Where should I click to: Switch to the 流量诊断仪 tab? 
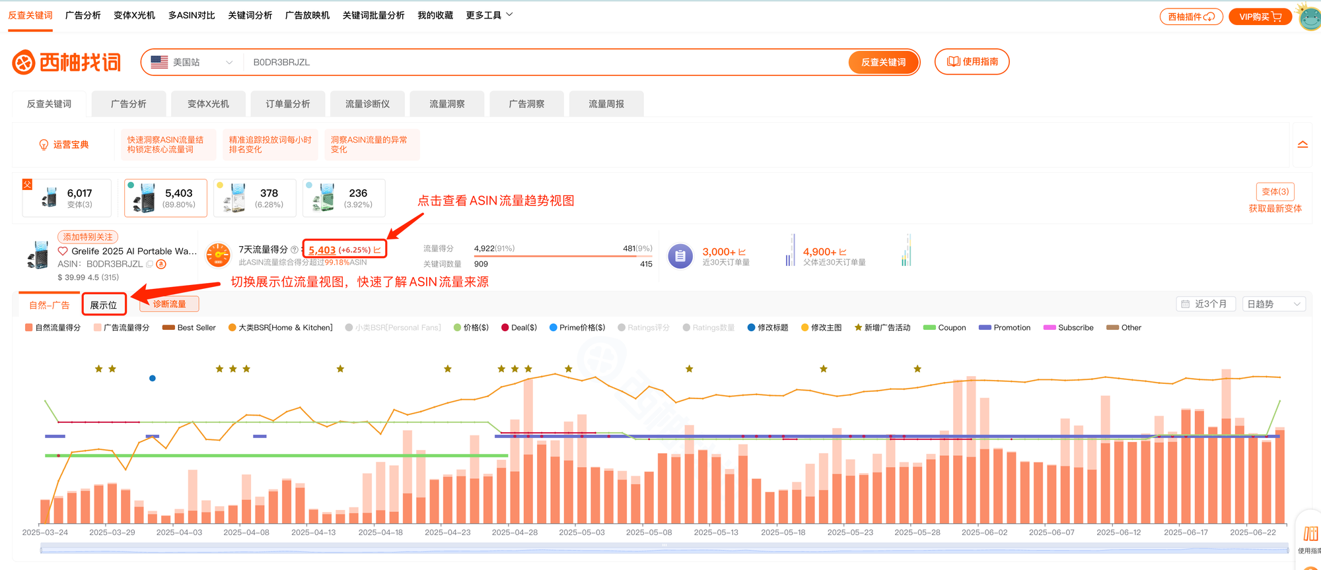(x=367, y=104)
